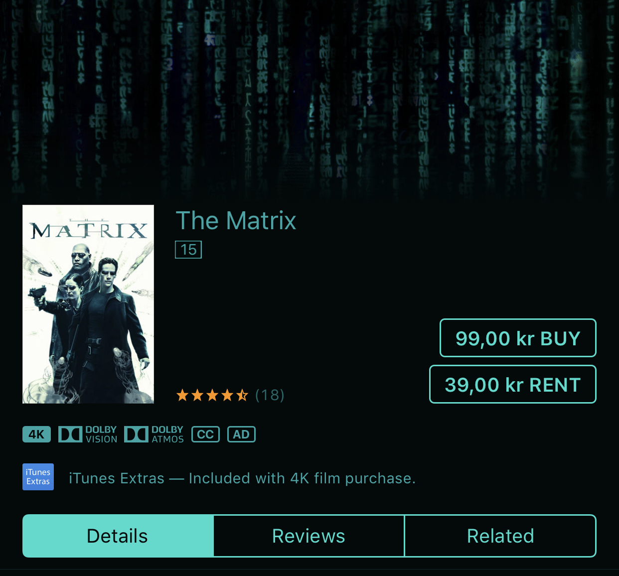
Task: Click the blue iTunes Extras icon
Action: (x=38, y=477)
